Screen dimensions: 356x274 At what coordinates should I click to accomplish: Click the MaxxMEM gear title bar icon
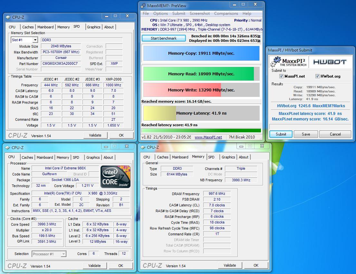pos(143,6)
